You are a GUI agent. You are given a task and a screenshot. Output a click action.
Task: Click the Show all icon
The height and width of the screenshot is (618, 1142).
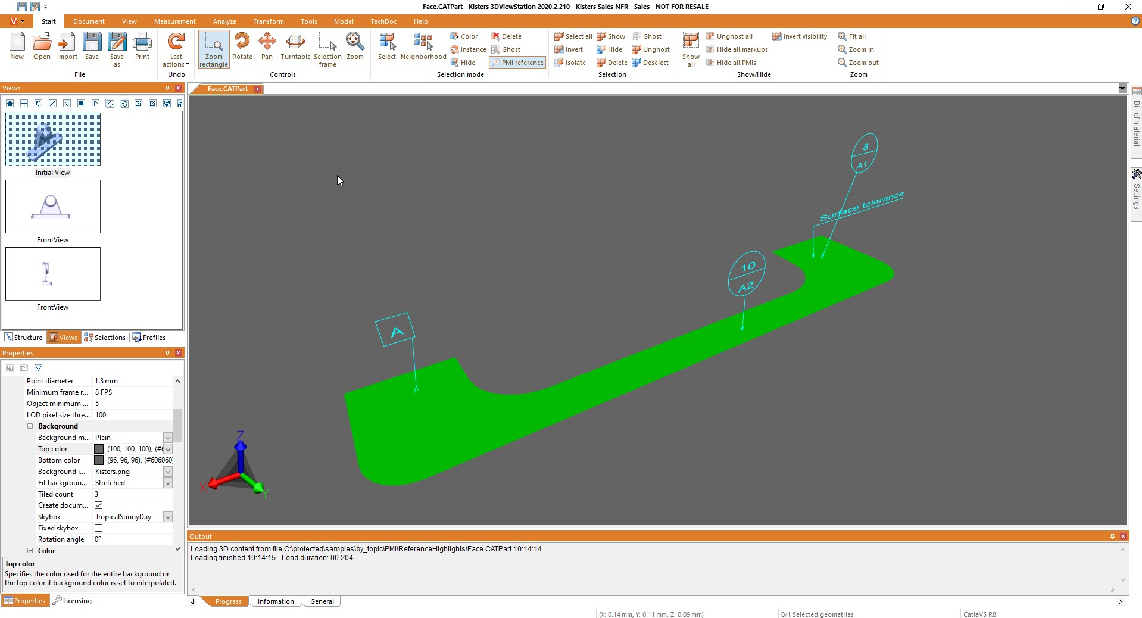(x=691, y=50)
